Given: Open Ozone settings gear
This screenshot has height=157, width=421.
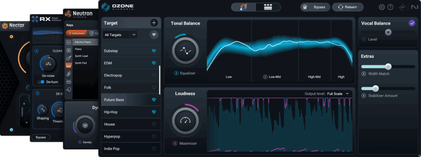Looking at the screenshot, I should pos(382,7).
